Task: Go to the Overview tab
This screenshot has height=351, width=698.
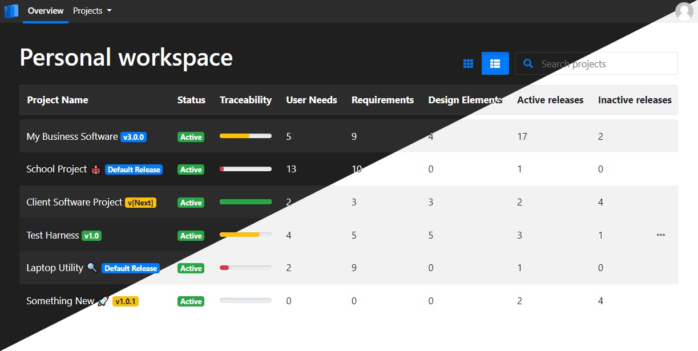Action: point(46,11)
